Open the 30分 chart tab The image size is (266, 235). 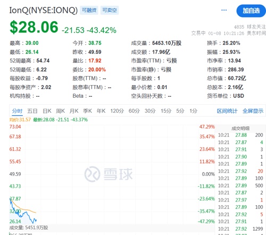[150, 111]
